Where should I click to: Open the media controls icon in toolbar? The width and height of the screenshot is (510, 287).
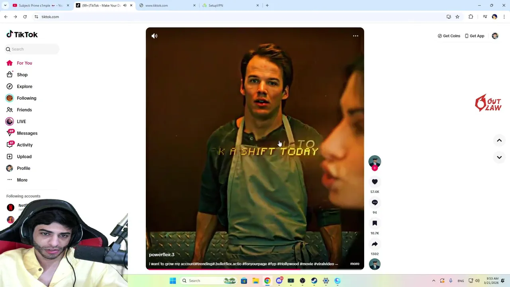(485, 17)
